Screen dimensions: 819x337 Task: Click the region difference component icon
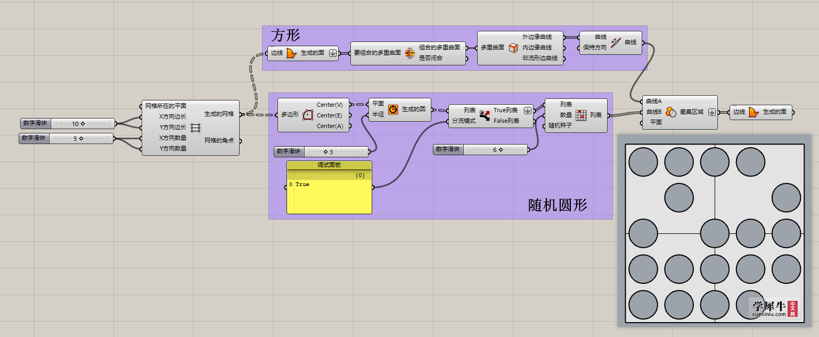click(670, 112)
